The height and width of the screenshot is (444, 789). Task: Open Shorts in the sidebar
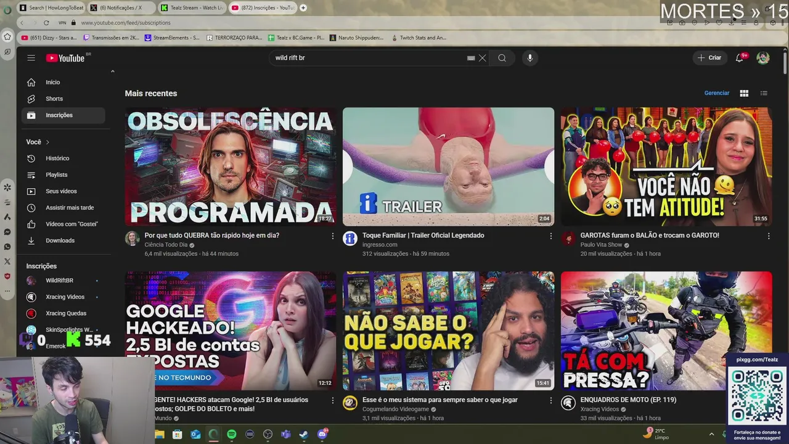63,99
